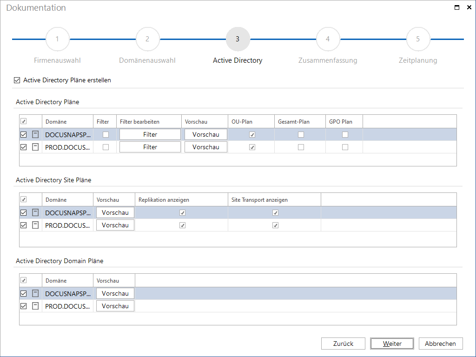Select DOCUSNAPSP... domain cell in Site Pläne
Screen dimensions: 476x357
coord(68,213)
